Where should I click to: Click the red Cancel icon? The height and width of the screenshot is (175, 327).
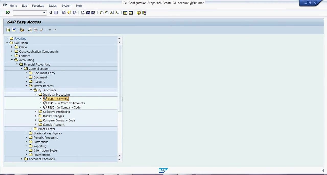pyautogui.click(x=75, y=13)
